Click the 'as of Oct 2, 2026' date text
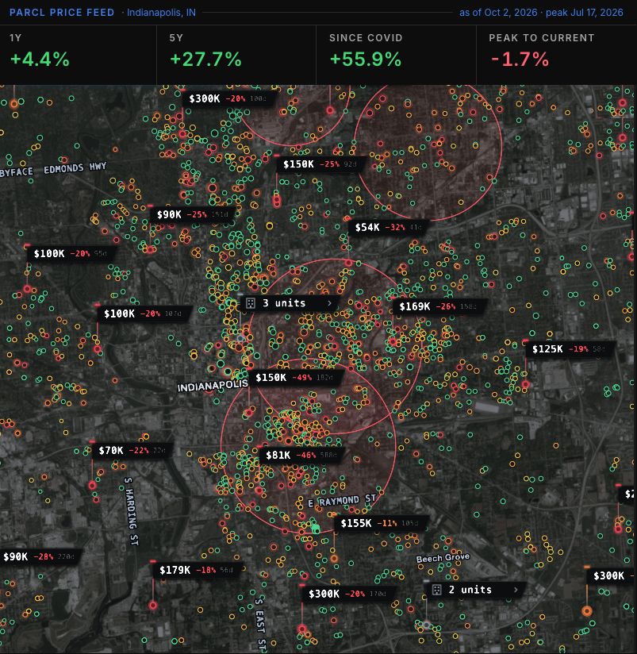Viewport: 637px width, 654px height. [x=498, y=13]
